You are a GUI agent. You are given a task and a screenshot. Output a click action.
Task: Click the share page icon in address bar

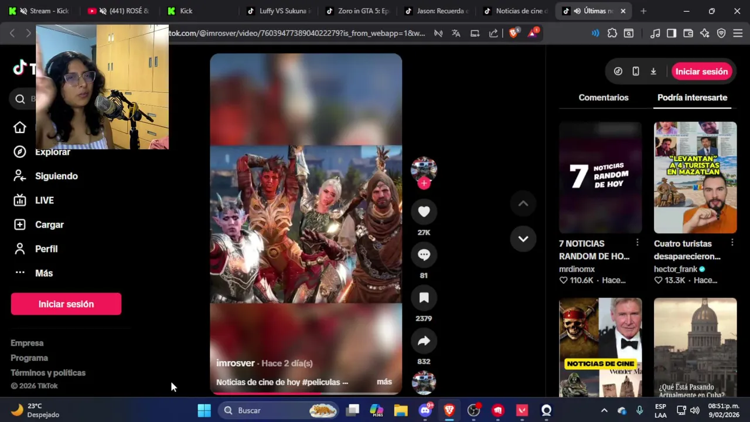tap(493, 33)
